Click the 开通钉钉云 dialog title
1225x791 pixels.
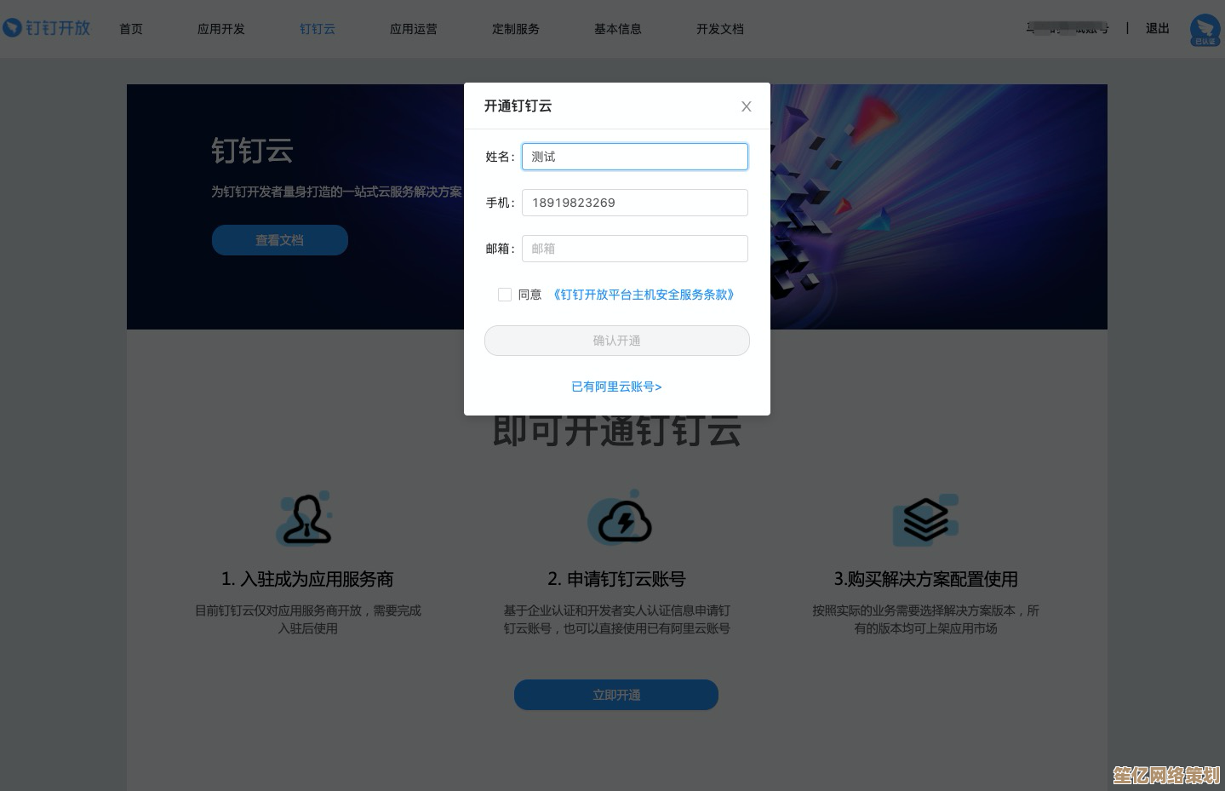tap(518, 106)
